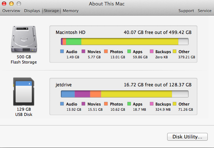Click the "379.21 GB" Other value

(187, 57)
